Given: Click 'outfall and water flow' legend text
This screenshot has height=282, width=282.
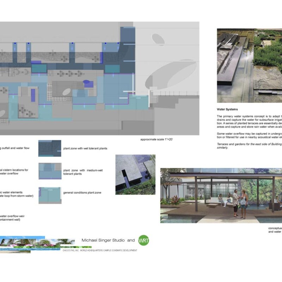Looking at the screenshot, I should click(x=14, y=148).
